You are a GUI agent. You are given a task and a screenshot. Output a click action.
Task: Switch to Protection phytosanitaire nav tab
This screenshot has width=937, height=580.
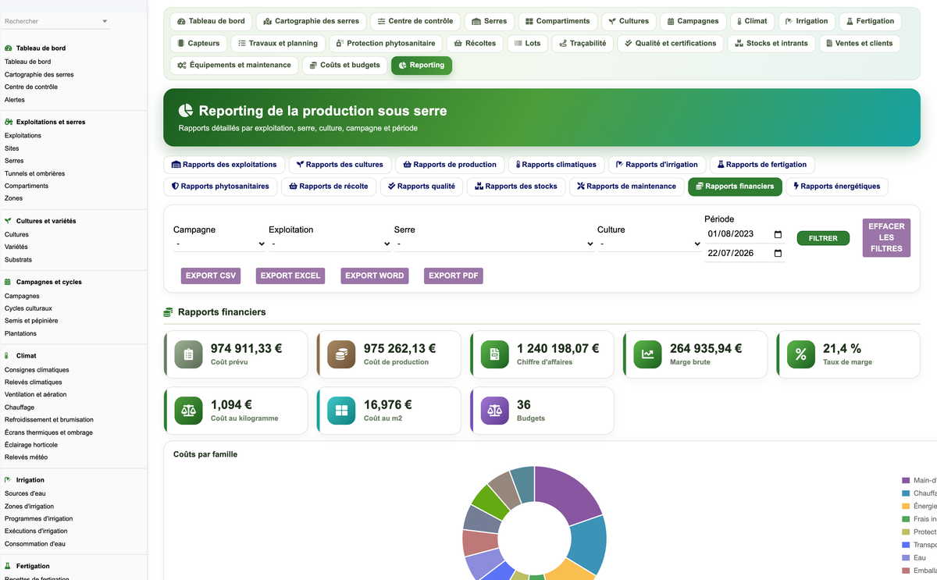pos(387,43)
